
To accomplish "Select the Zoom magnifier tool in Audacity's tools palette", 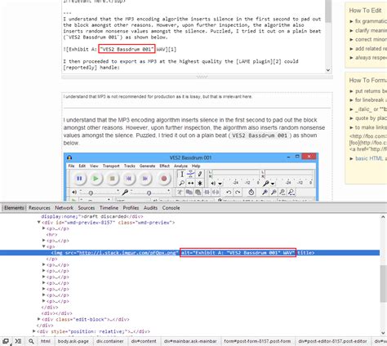I will [x=182, y=183].
